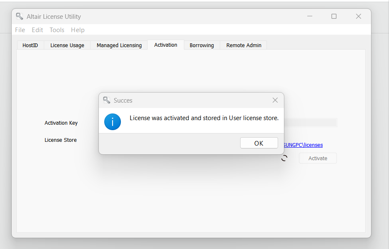Switch to the Managed Licensing tab
The image size is (389, 249).
tap(119, 45)
